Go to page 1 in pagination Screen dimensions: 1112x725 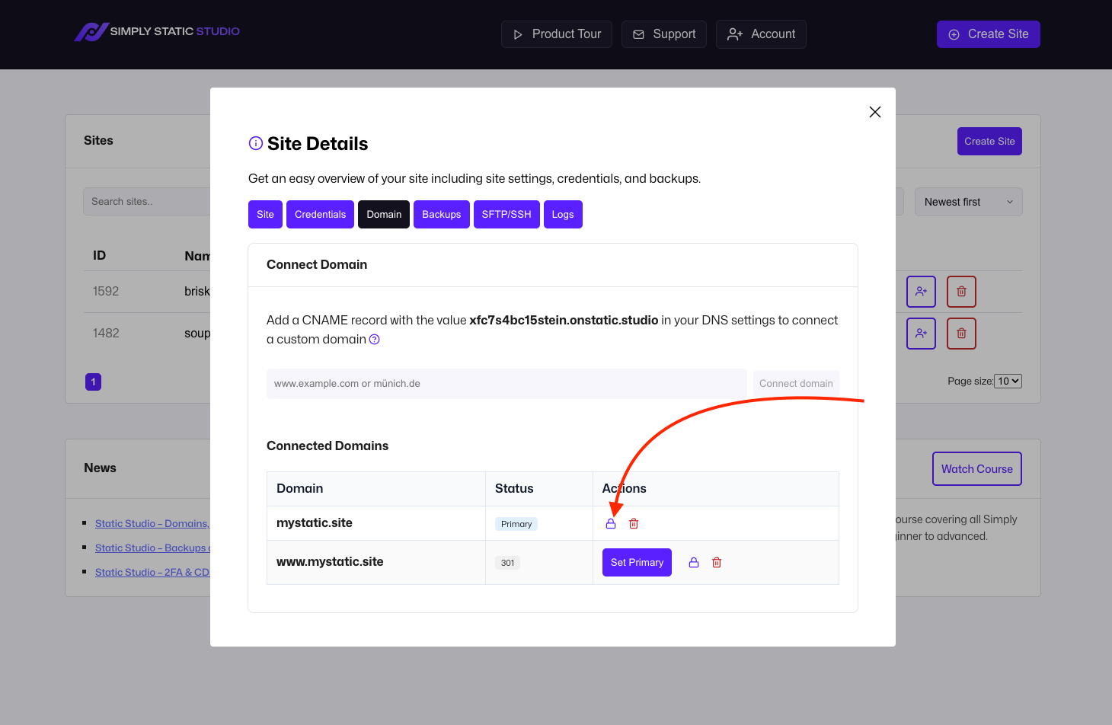94,382
